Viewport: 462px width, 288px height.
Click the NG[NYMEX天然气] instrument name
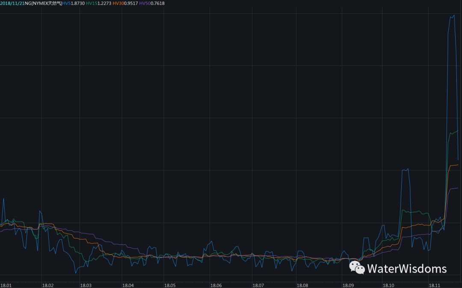tap(43, 3)
